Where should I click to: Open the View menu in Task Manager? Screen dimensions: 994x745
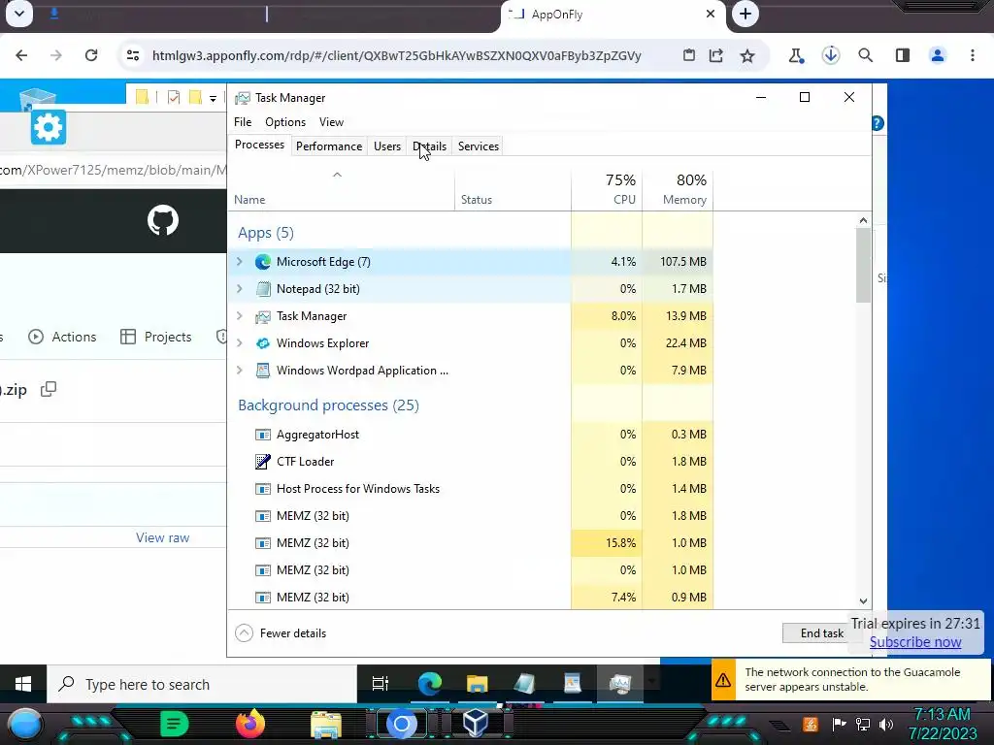pos(331,121)
